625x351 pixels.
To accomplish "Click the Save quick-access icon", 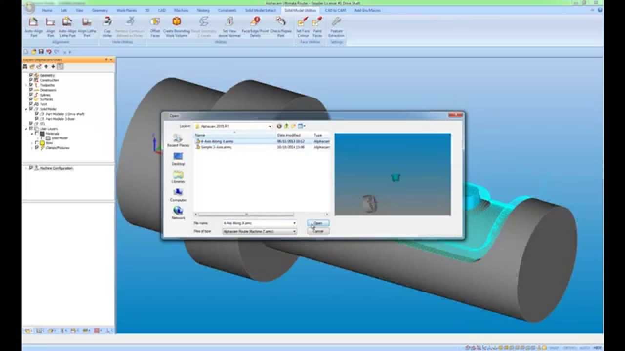I will pyautogui.click(x=41, y=51).
